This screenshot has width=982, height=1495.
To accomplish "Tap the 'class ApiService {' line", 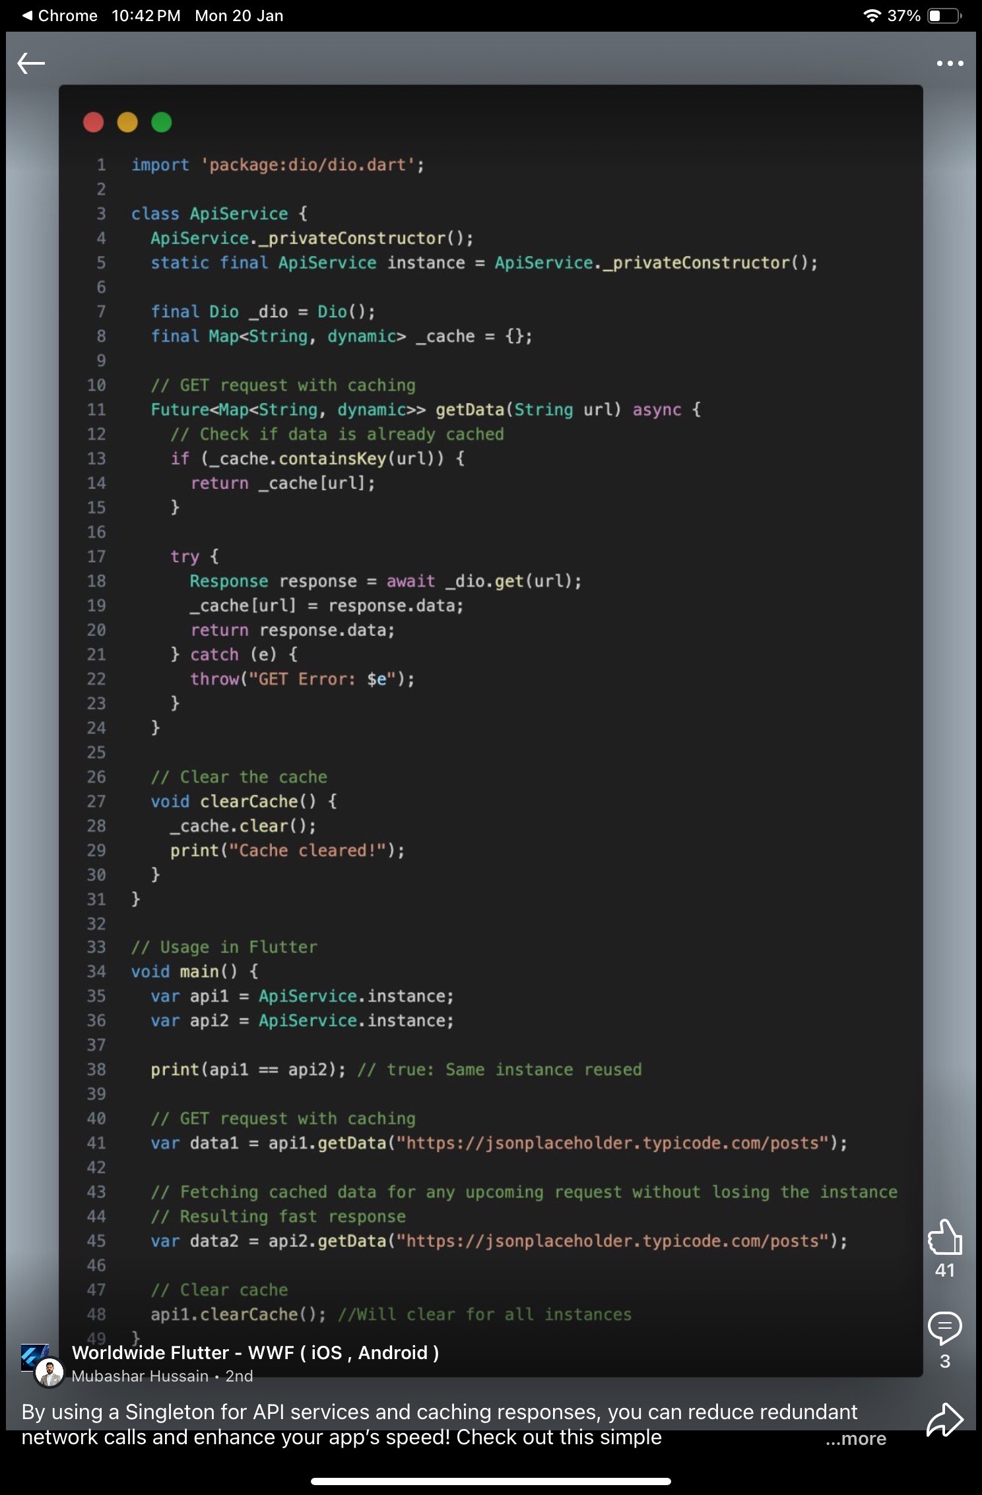I will (x=219, y=214).
